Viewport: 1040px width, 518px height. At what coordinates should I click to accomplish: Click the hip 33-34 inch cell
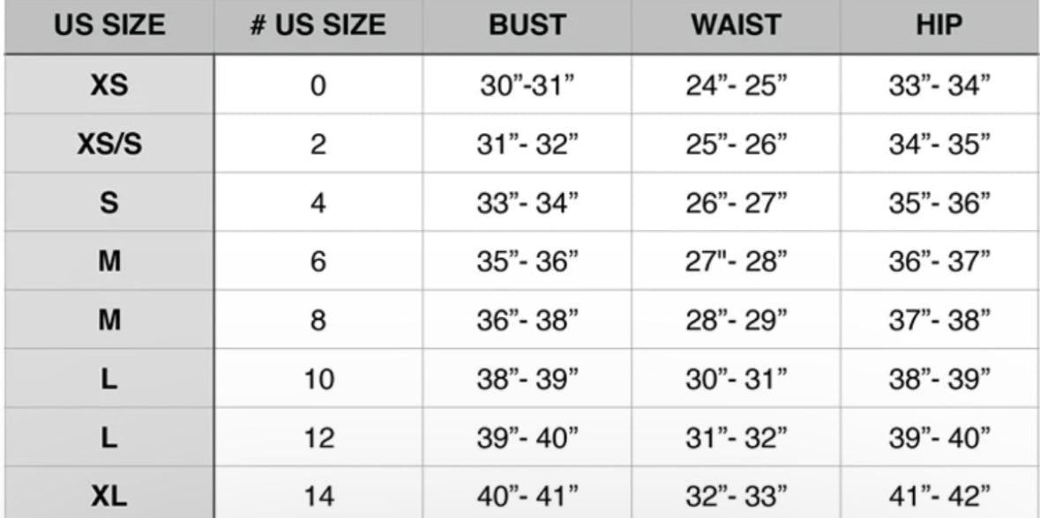(x=939, y=86)
